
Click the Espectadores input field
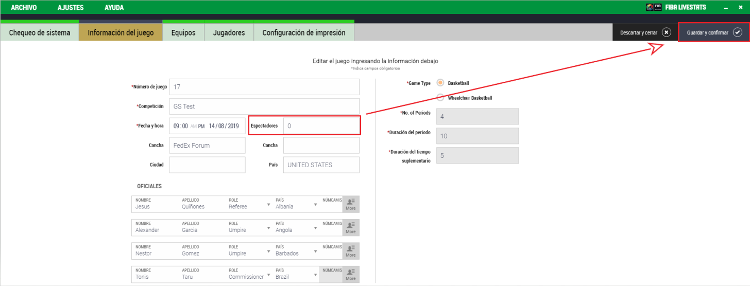[x=321, y=126]
